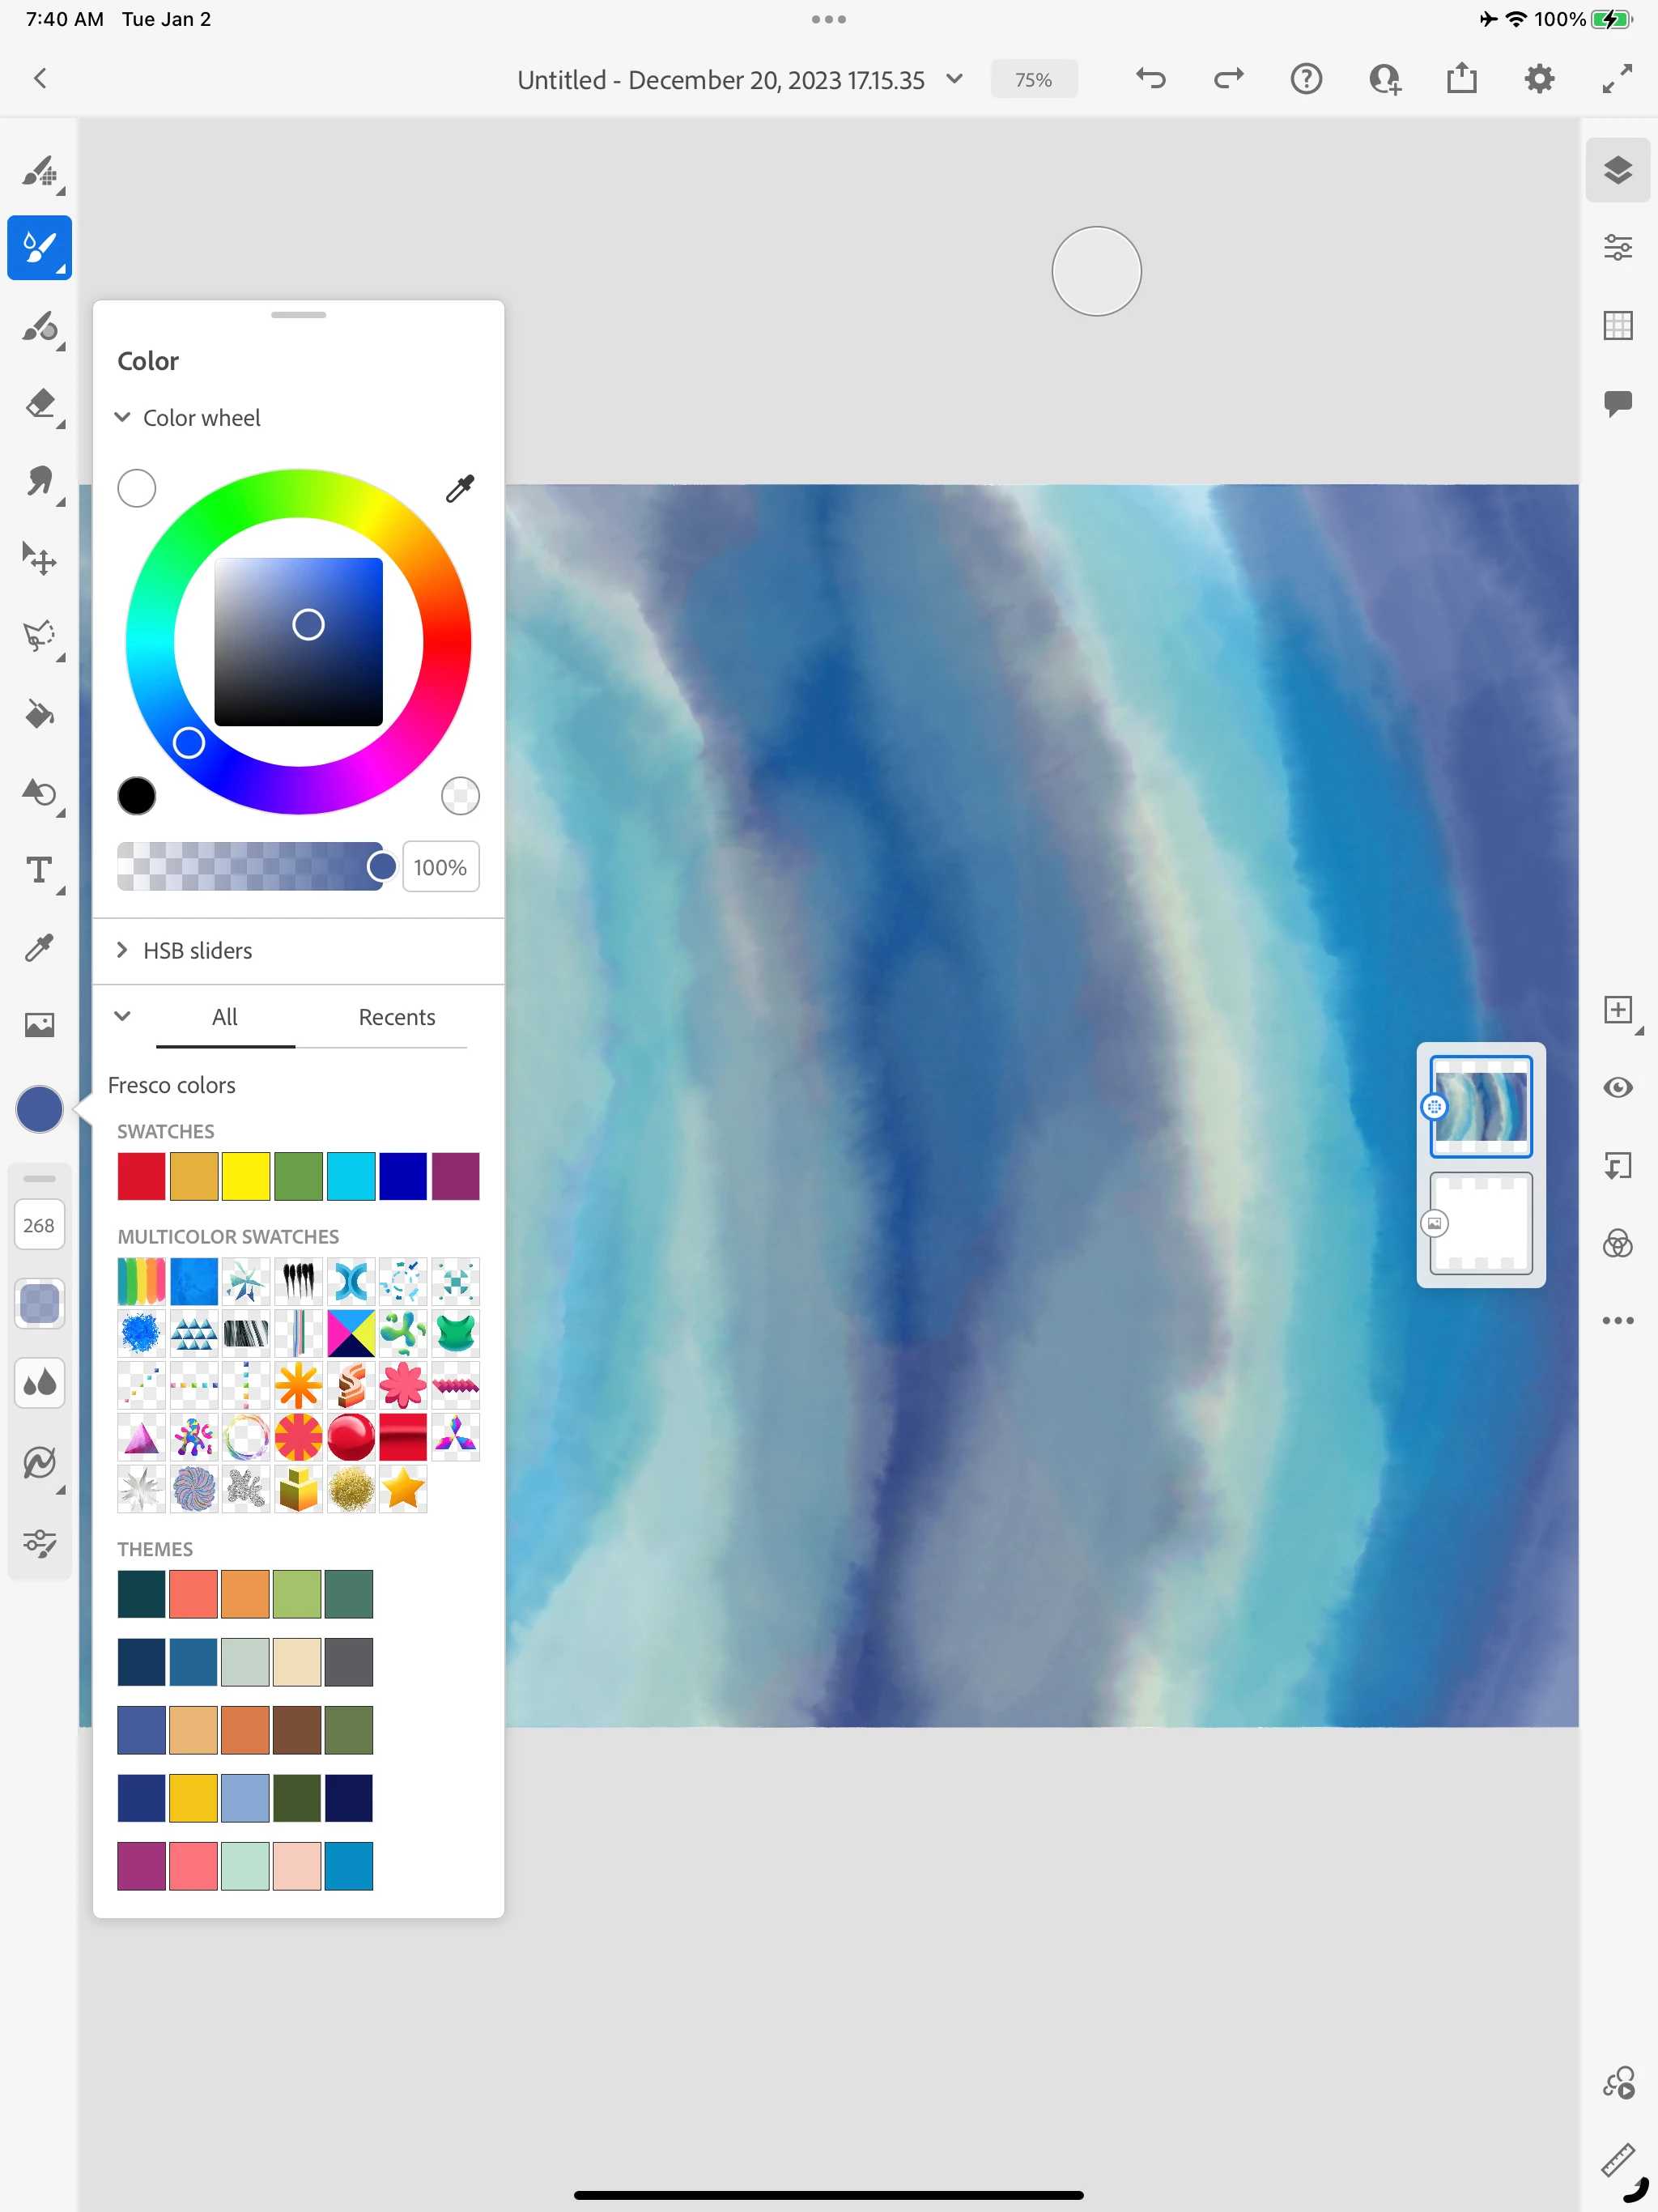Select the Pixel brushes tool
Image resolution: width=1658 pixels, height=2212 pixels.
point(39,171)
